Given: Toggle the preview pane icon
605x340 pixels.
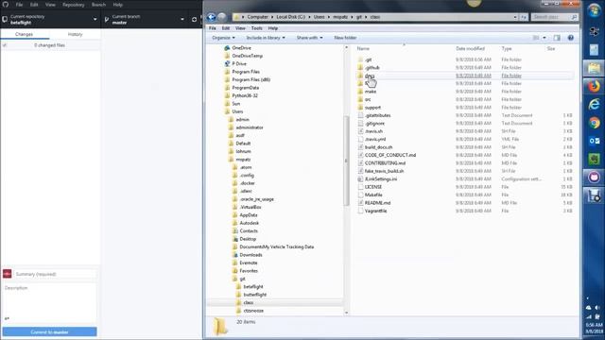Looking at the screenshot, I should pos(557,38).
